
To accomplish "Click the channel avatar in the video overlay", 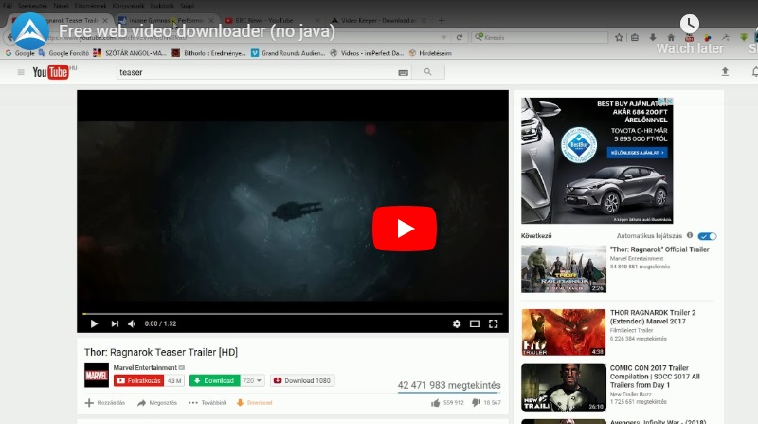I will coord(30,31).
